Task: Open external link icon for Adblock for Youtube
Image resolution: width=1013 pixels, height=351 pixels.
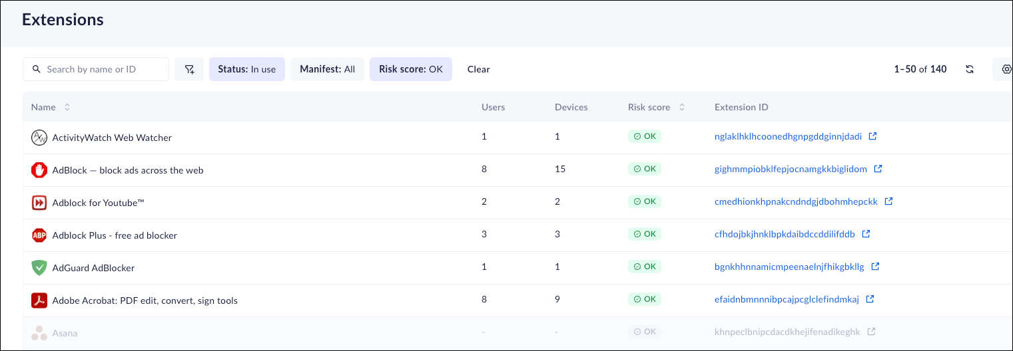Action: pos(888,201)
